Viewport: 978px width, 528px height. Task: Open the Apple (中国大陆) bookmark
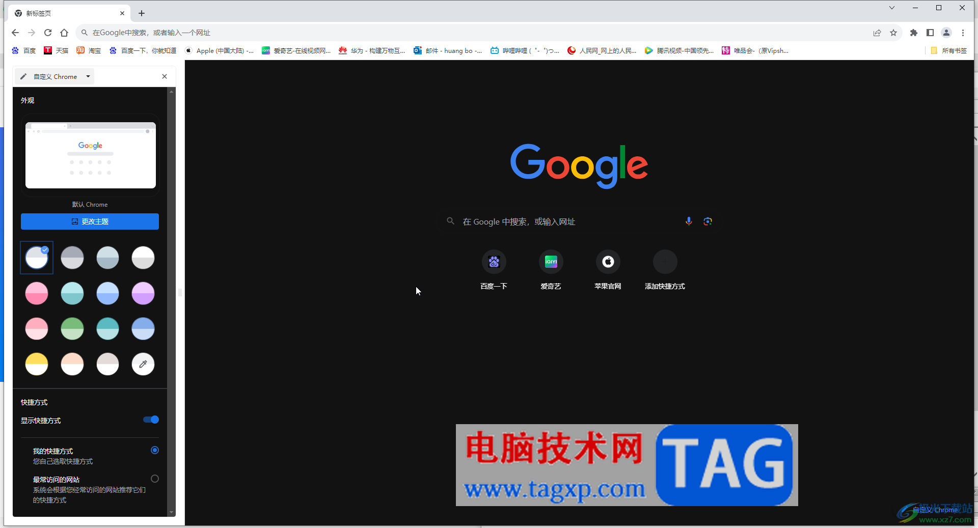219,50
